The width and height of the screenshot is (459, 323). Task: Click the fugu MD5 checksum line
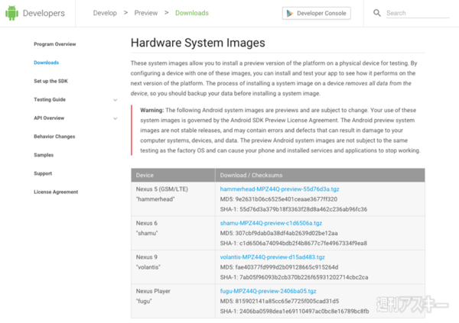pos(279,301)
